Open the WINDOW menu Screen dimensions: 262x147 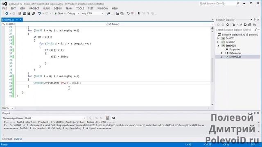point(103,8)
